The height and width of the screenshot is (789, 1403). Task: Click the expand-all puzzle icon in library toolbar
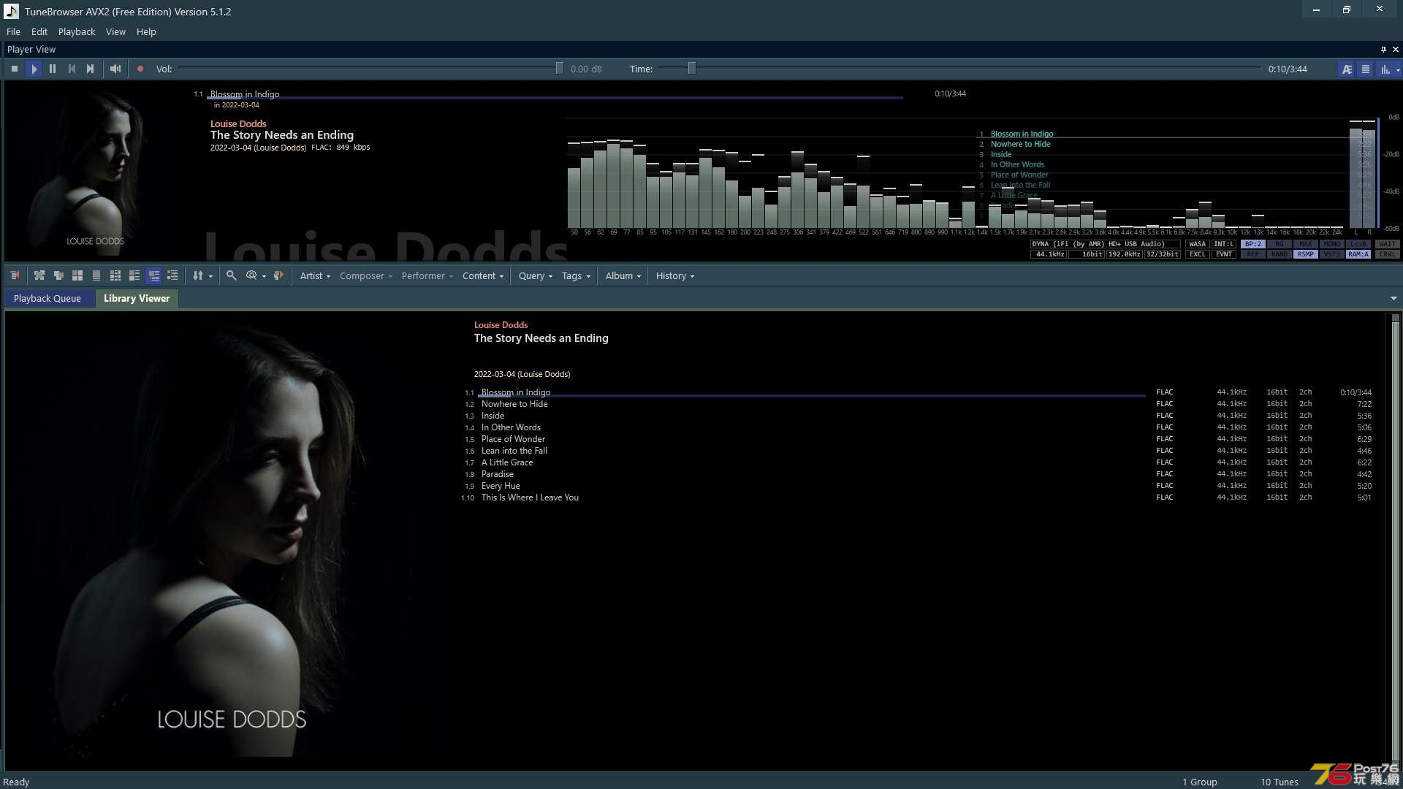(39, 275)
